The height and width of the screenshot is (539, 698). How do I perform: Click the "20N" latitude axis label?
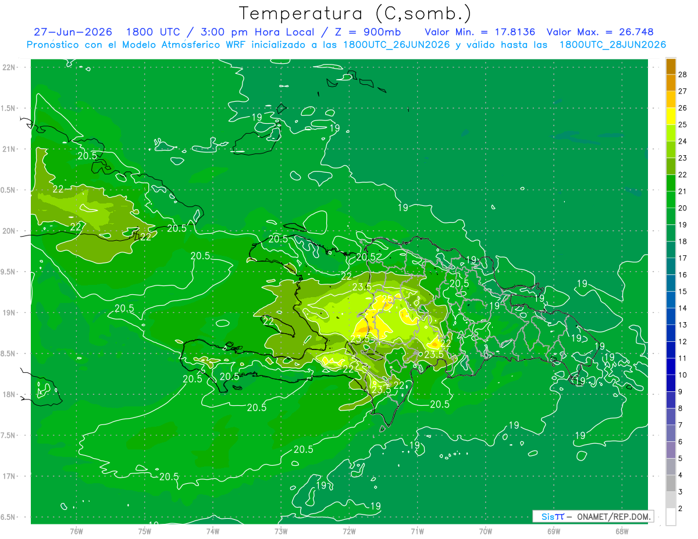(10, 231)
